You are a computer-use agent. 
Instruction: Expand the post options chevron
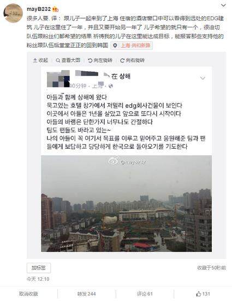click(x=223, y=5)
